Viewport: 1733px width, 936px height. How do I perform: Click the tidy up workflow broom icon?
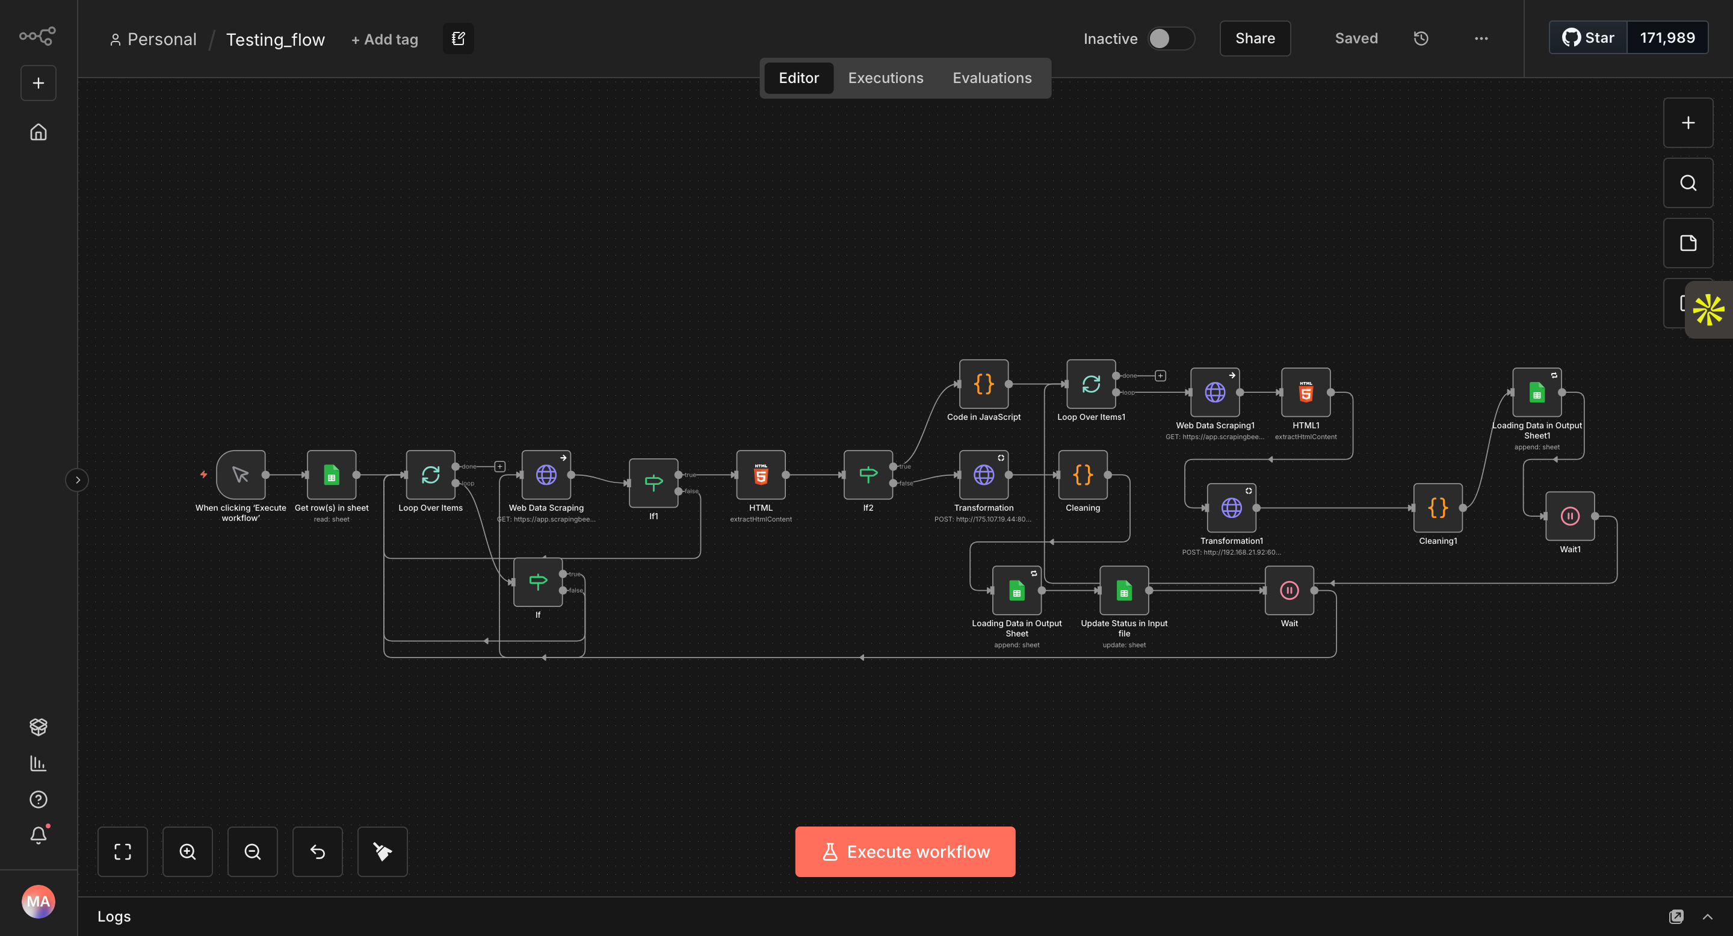point(382,851)
